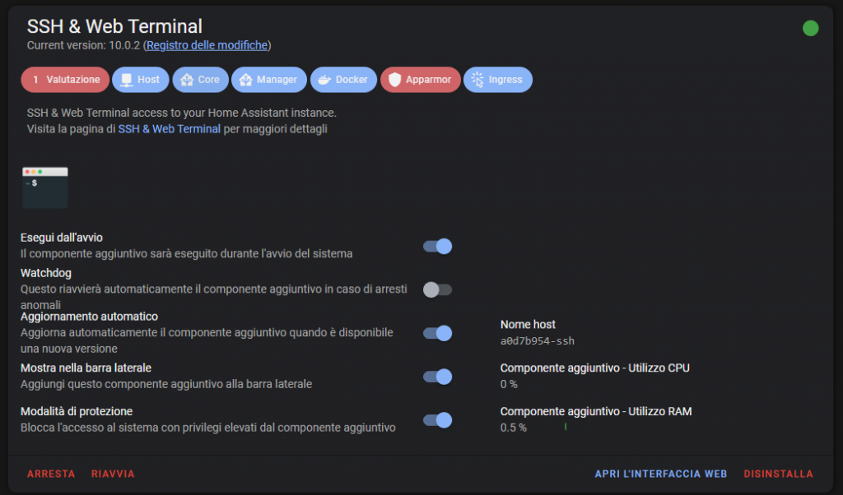
Task: Click the ARRESTA button
Action: [x=51, y=474]
